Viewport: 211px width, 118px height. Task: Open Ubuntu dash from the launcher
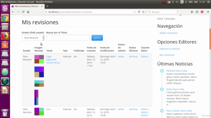pyautogui.click(x=5, y=9)
